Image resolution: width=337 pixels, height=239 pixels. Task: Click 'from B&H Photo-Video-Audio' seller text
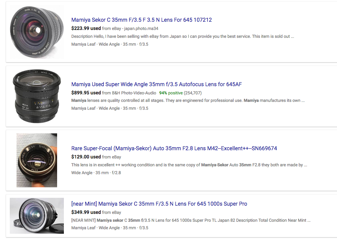click(x=129, y=93)
